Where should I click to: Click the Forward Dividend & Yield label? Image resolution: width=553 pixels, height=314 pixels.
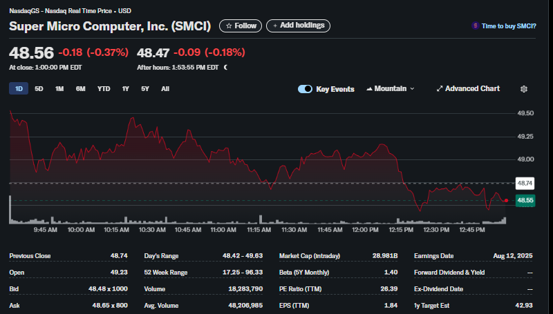(449, 273)
